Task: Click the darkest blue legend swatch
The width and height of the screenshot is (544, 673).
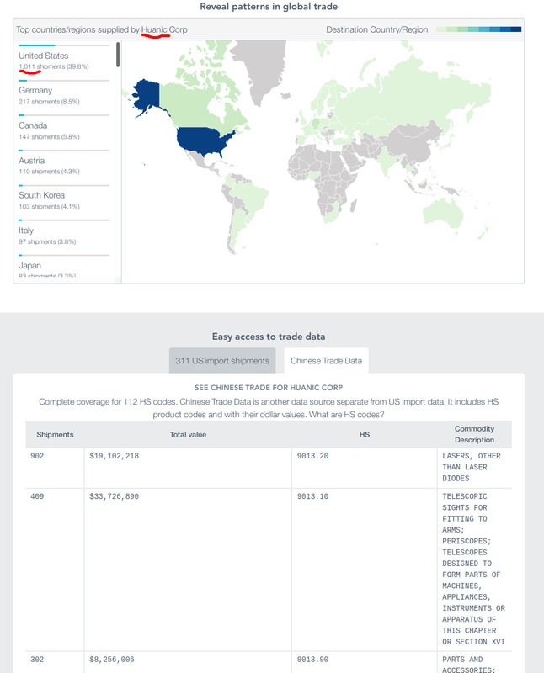Action: [x=516, y=29]
